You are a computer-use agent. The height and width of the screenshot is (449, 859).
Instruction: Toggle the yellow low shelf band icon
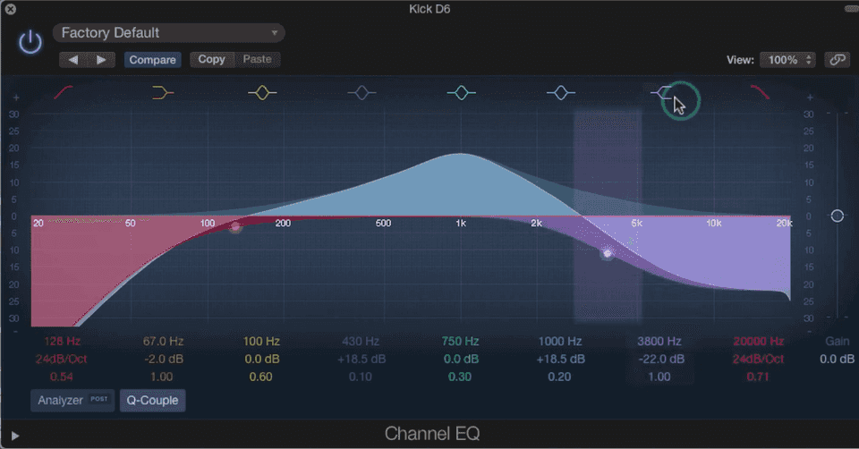pyautogui.click(x=162, y=92)
